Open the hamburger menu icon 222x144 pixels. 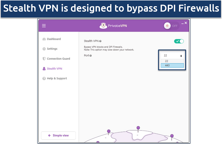(44, 26)
